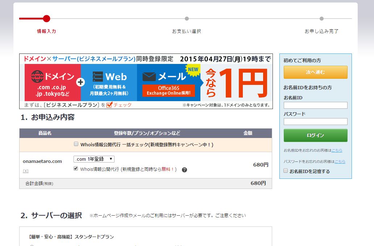
Task: Click the Web server icon in banner
Action: coord(98,77)
